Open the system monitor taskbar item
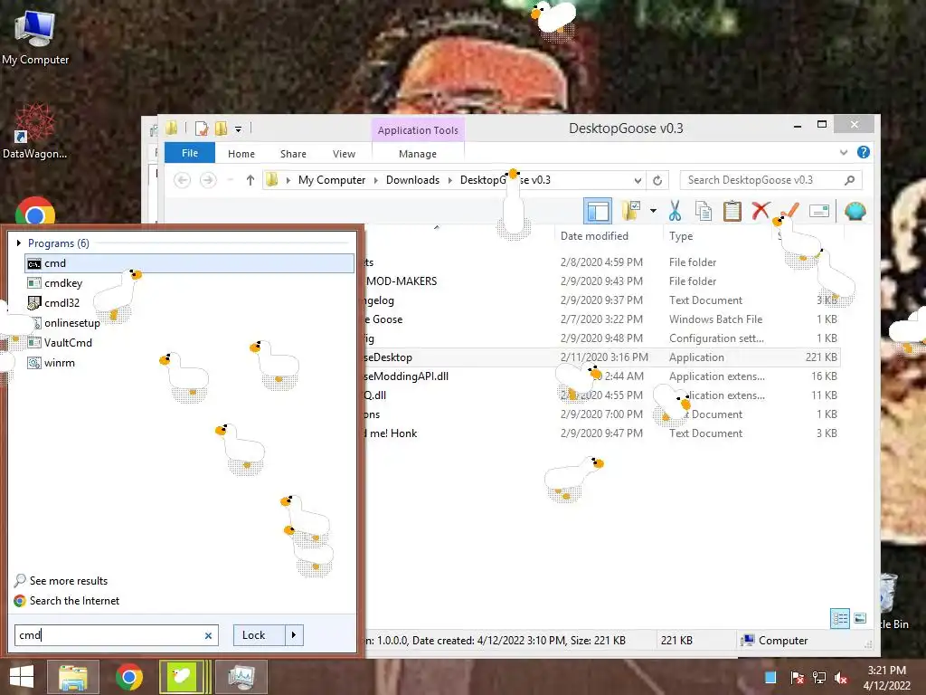926x695 pixels. coord(241,677)
